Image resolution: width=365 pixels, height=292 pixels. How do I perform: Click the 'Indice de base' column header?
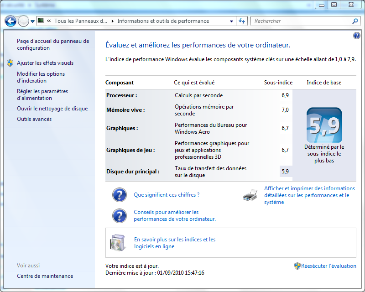click(324, 83)
